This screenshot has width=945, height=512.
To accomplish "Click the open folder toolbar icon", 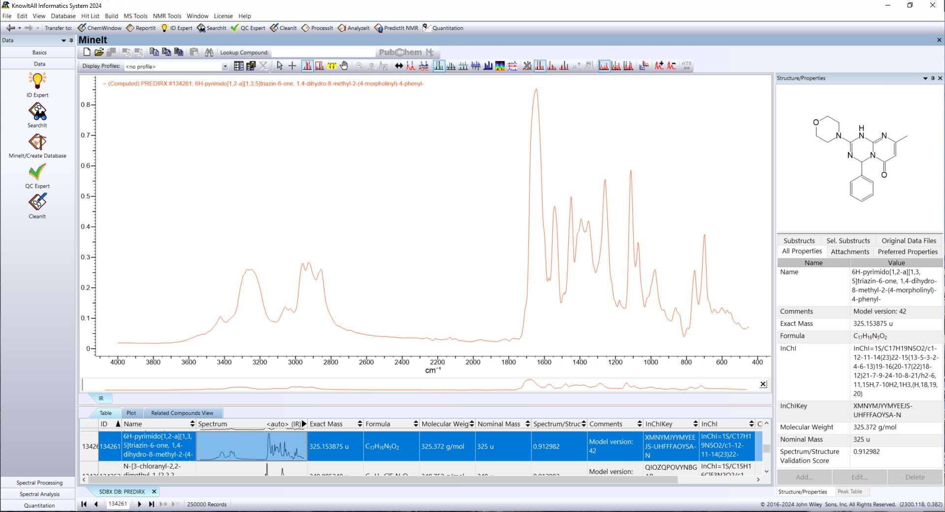I will [x=99, y=52].
